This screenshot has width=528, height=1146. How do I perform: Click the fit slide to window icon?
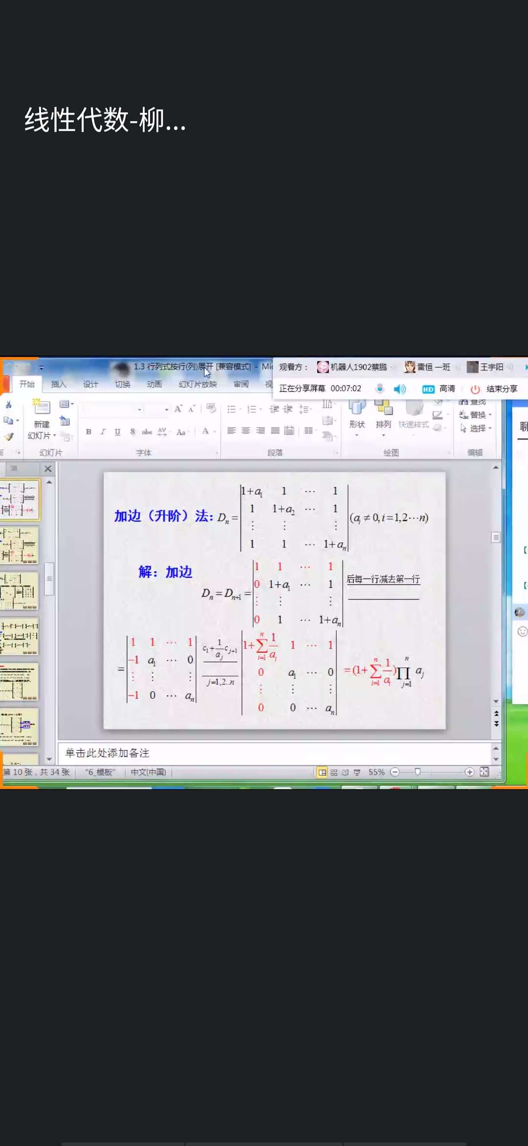coord(484,772)
